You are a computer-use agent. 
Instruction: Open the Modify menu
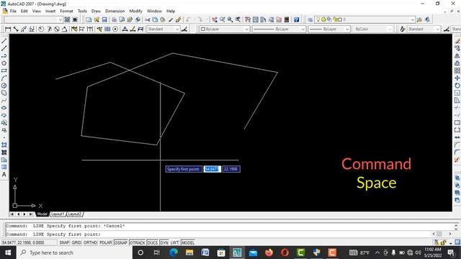(x=136, y=11)
